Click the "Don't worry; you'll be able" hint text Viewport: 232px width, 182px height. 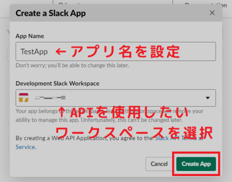[72, 65]
